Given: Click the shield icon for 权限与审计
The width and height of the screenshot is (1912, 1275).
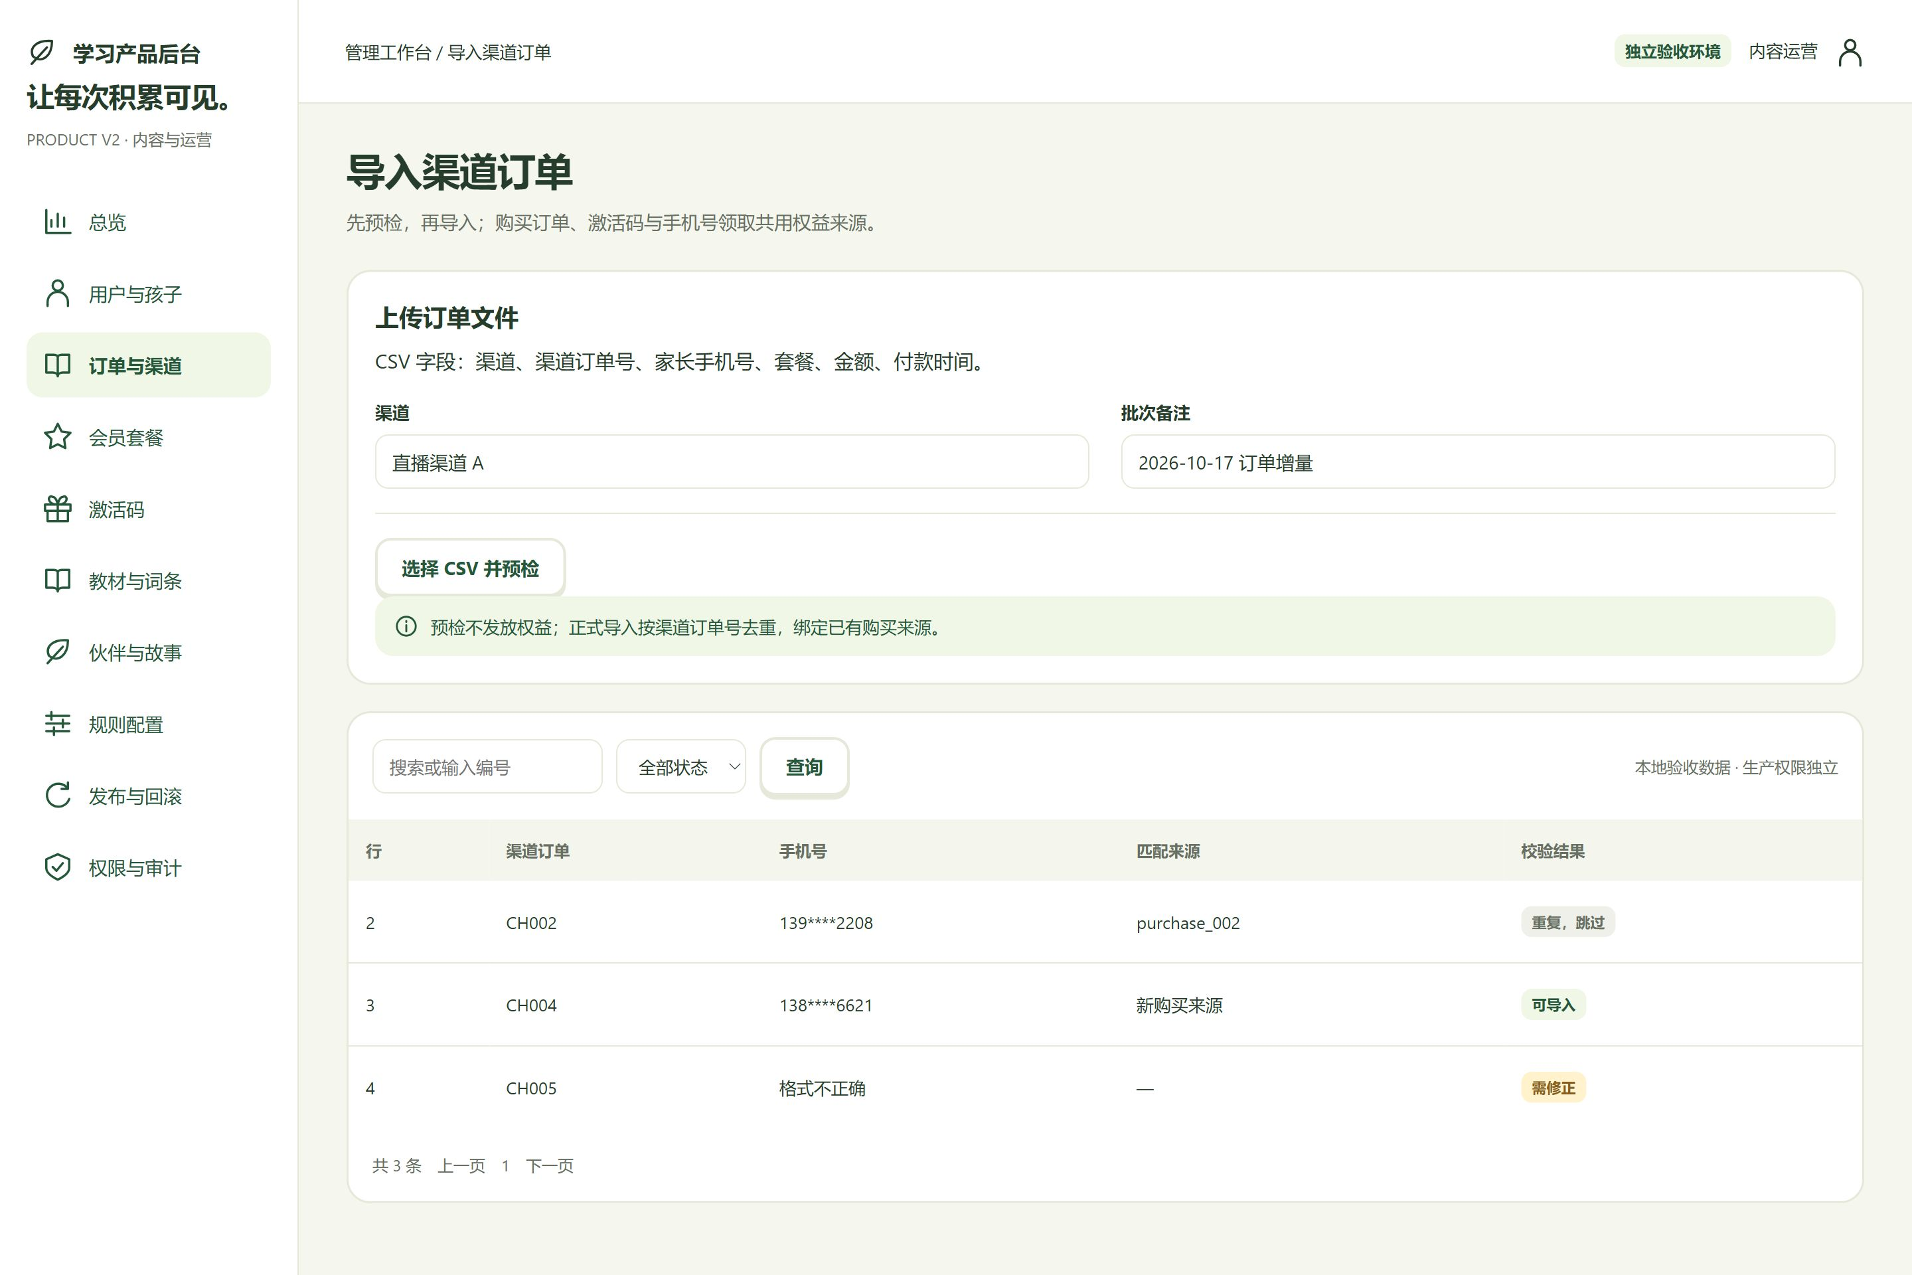Looking at the screenshot, I should 58,867.
